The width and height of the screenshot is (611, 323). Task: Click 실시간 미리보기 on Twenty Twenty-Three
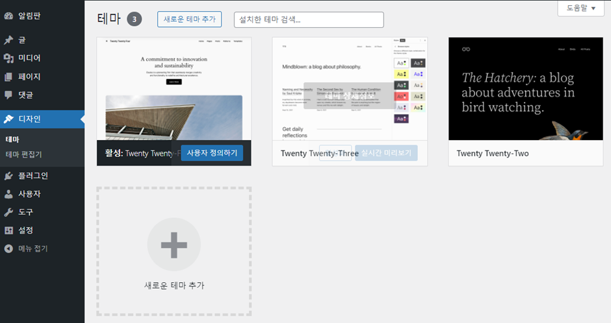point(386,153)
